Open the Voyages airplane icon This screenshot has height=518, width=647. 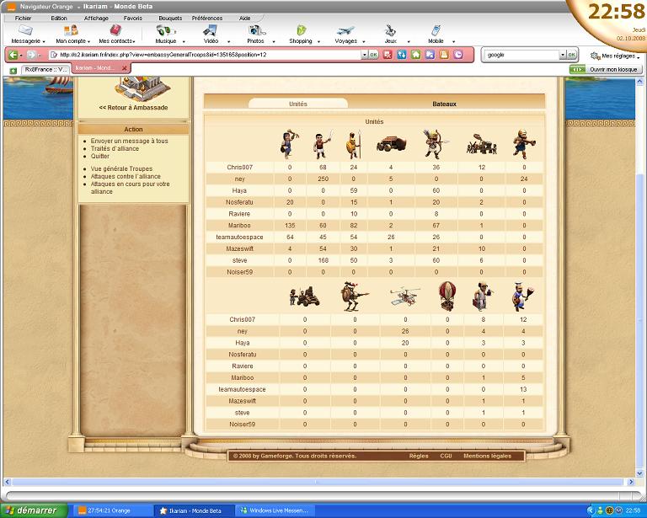(345, 30)
